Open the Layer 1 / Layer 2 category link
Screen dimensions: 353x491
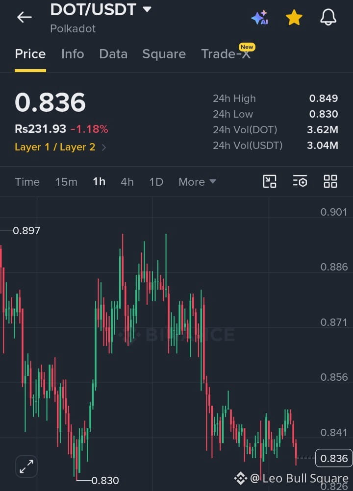(x=55, y=147)
